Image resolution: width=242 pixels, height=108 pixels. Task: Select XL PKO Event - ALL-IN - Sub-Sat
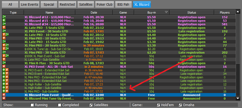(x=119, y=67)
